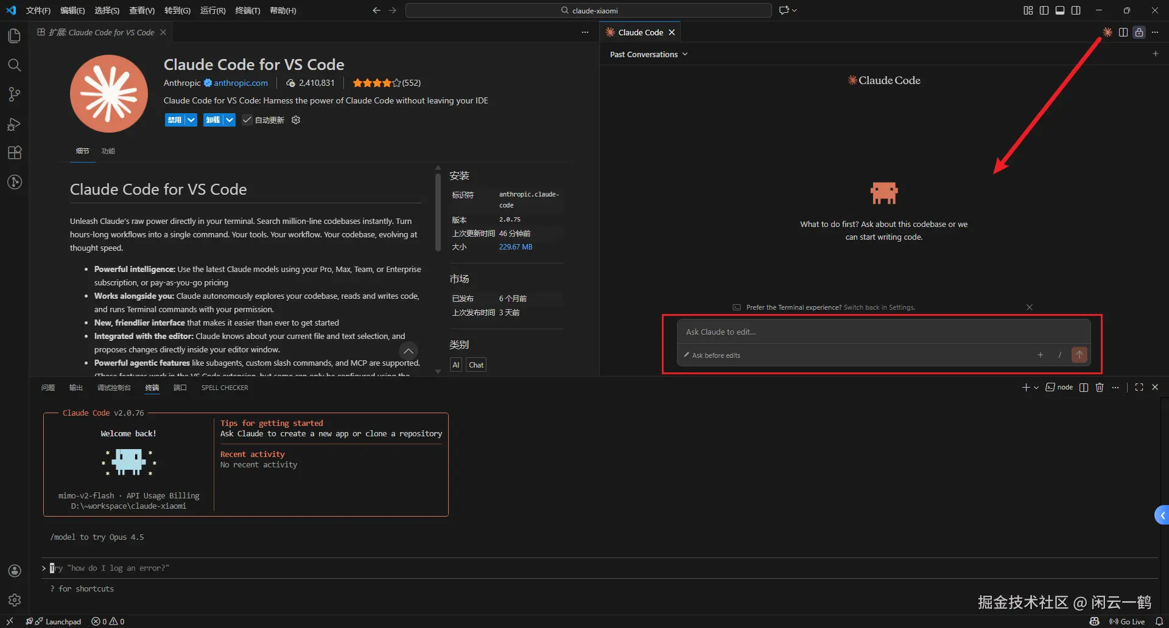Image resolution: width=1169 pixels, height=628 pixels.
Task: Split the terminal in the panel toolbar
Action: pyautogui.click(x=1084, y=388)
